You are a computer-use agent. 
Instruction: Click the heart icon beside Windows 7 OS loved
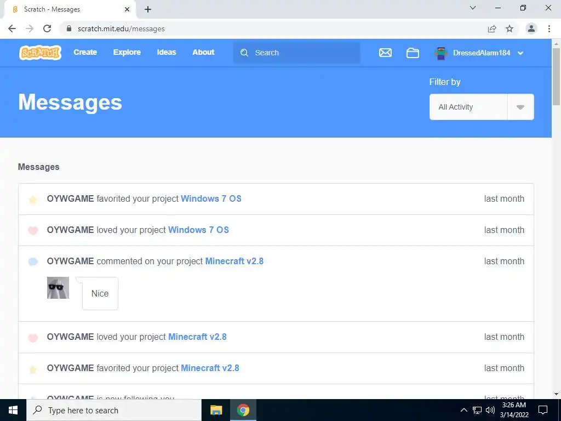(x=33, y=231)
